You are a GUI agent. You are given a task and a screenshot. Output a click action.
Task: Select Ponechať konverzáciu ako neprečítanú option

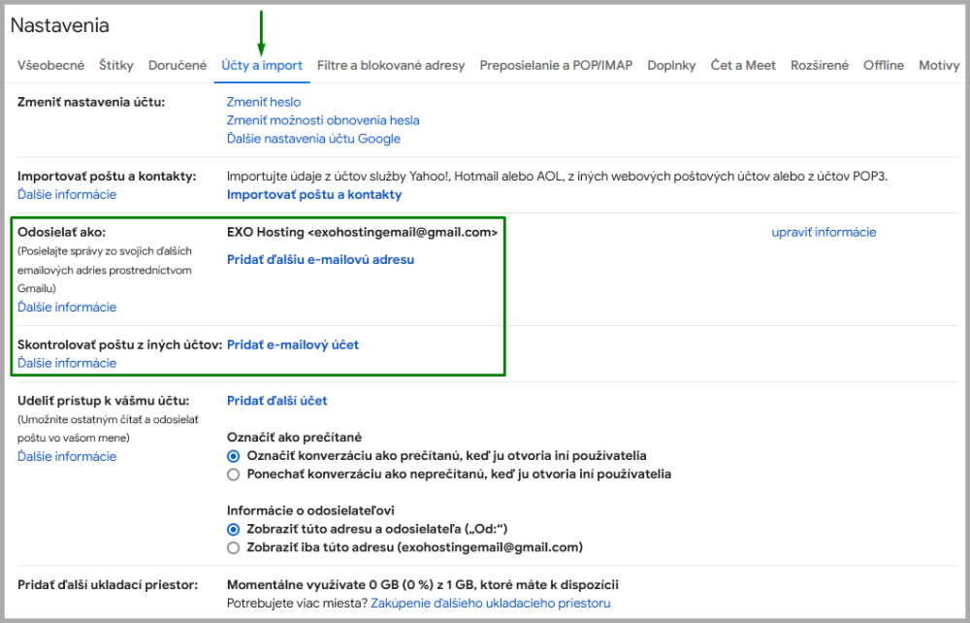233,475
